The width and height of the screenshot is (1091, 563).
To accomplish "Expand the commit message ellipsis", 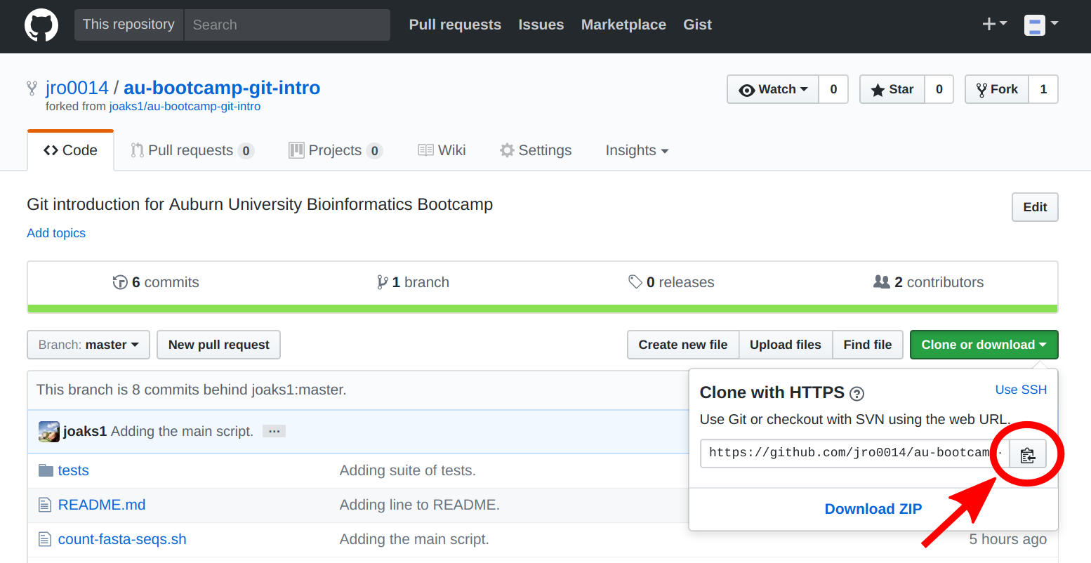I will pyautogui.click(x=274, y=431).
